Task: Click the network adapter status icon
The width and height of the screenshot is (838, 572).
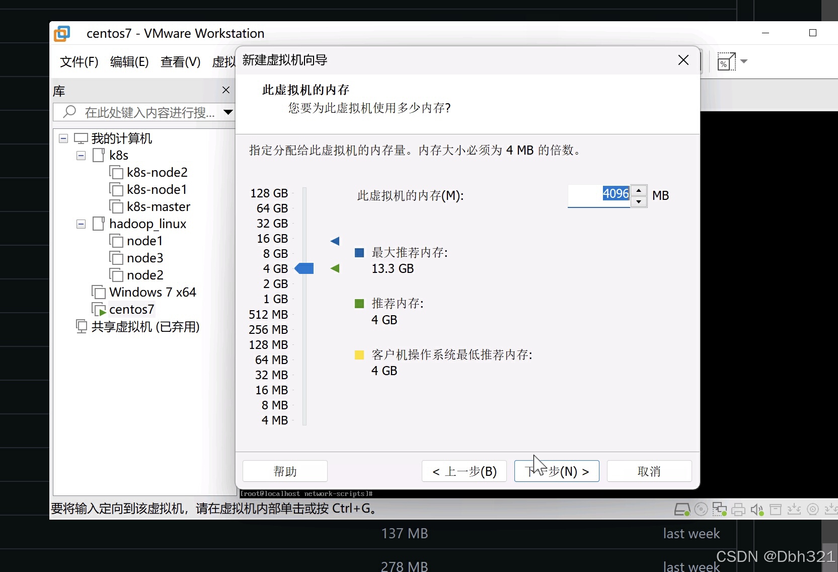Action: [720, 510]
